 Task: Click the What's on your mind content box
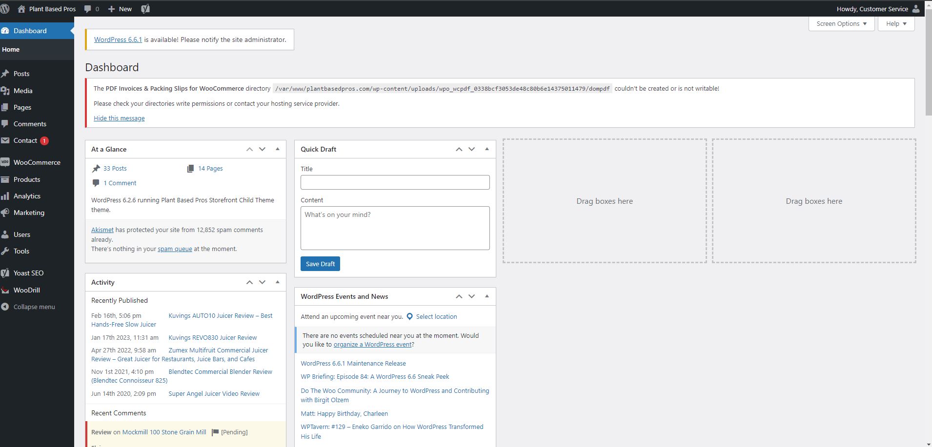[x=395, y=228]
